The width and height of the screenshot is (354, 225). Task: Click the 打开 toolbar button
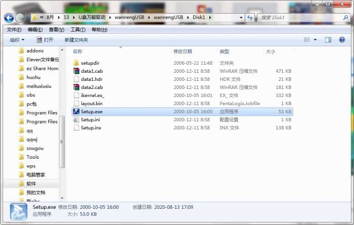tap(45, 40)
